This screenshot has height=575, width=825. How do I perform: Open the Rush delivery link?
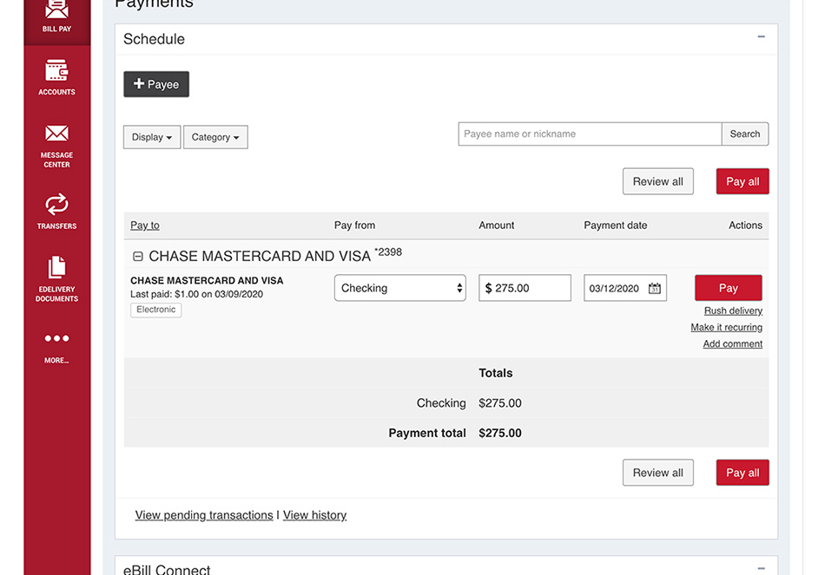point(733,310)
